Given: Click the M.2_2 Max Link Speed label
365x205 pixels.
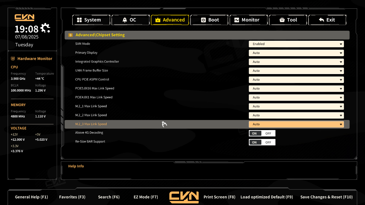Looking at the screenshot, I should coord(91,115).
